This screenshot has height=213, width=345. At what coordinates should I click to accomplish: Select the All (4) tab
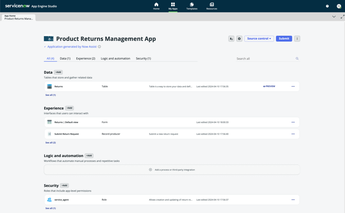coord(50,59)
